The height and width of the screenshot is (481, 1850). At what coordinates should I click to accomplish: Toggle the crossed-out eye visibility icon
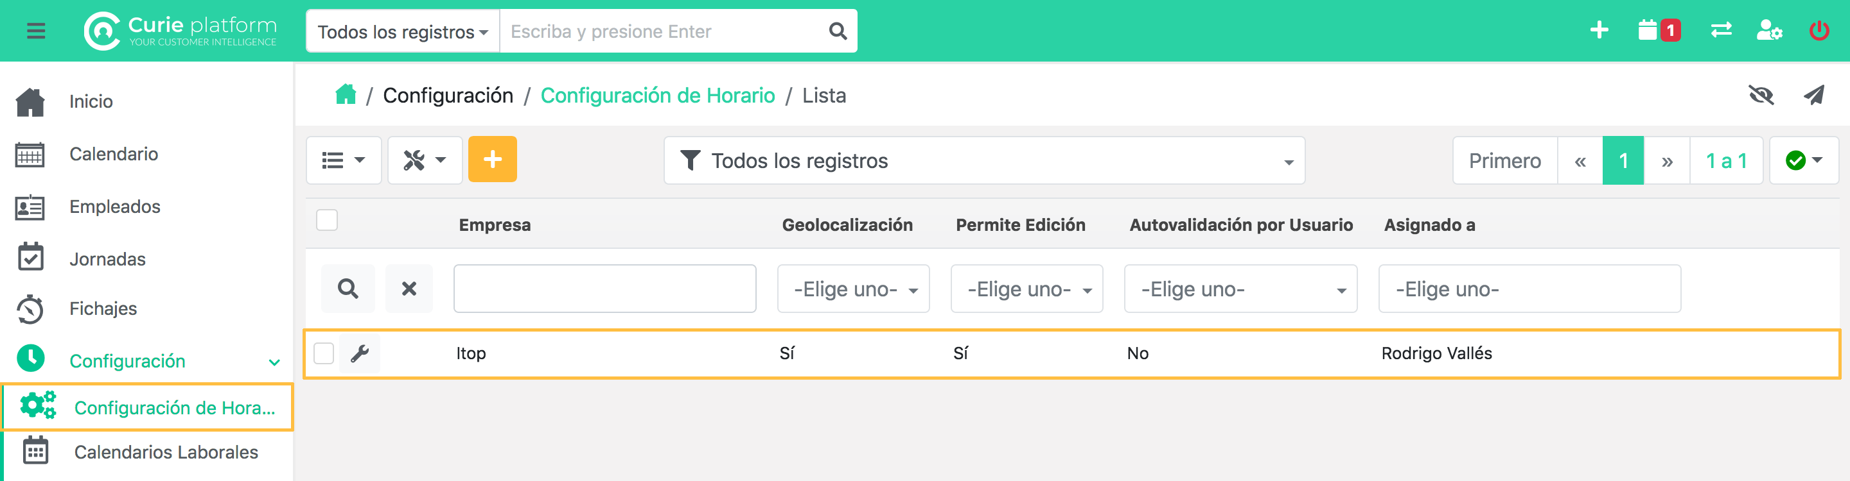[x=1761, y=96]
